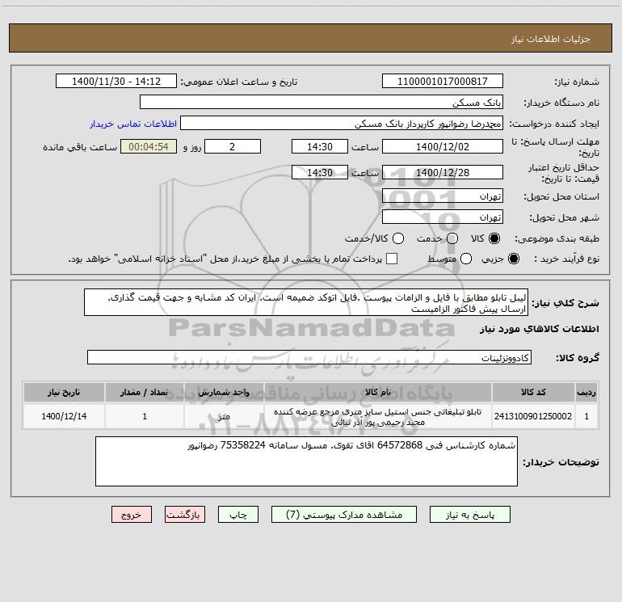
Task: Click the ردیف column header
Action: [x=586, y=392]
